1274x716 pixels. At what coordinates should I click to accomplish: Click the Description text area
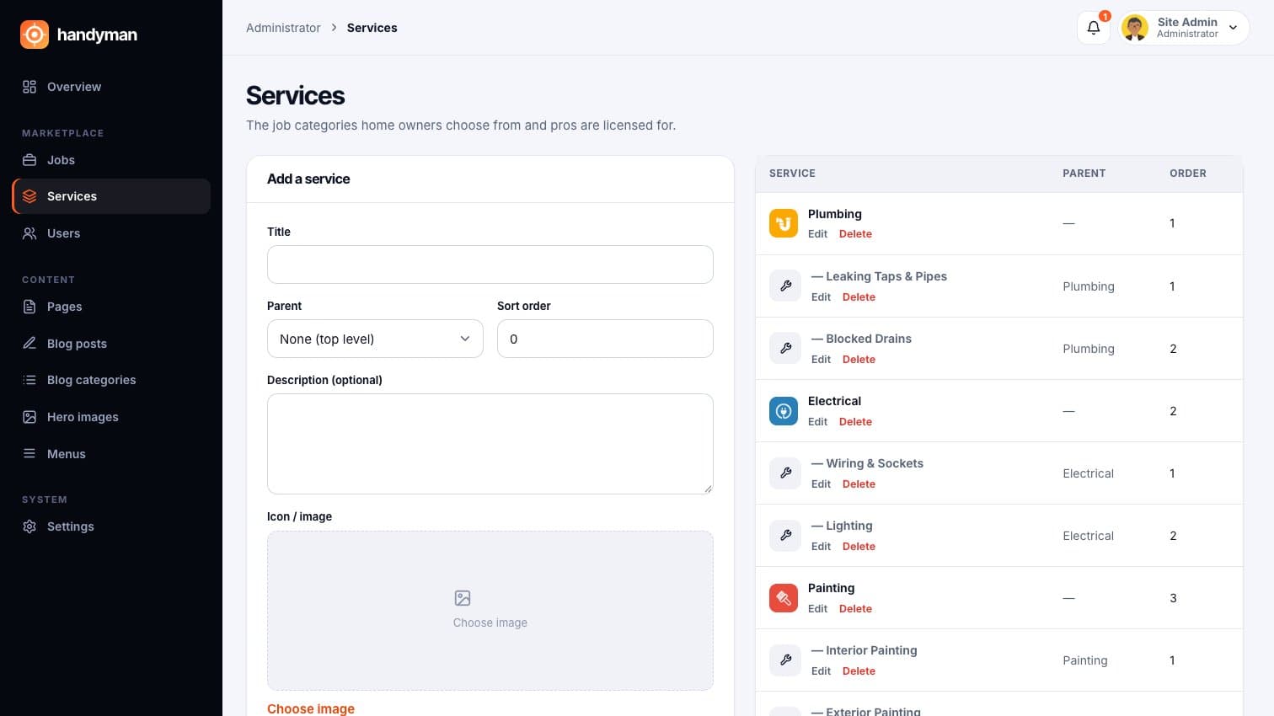tap(490, 444)
